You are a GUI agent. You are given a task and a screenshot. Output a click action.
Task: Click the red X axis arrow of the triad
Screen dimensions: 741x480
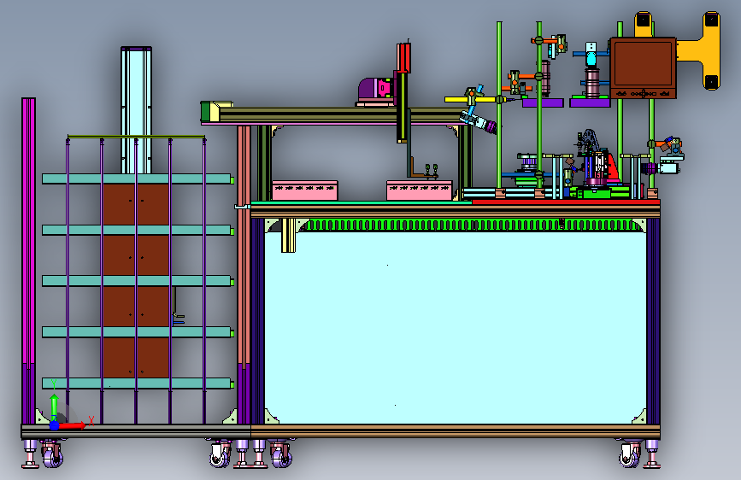click(72, 425)
